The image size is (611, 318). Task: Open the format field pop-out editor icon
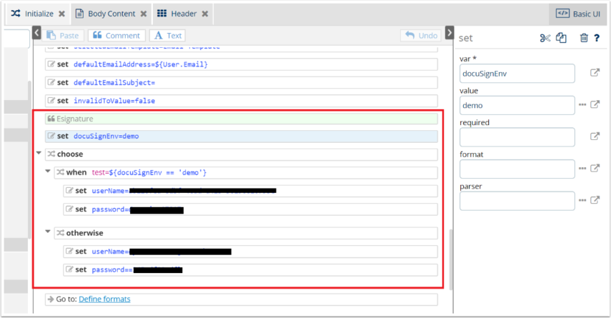[595, 169]
